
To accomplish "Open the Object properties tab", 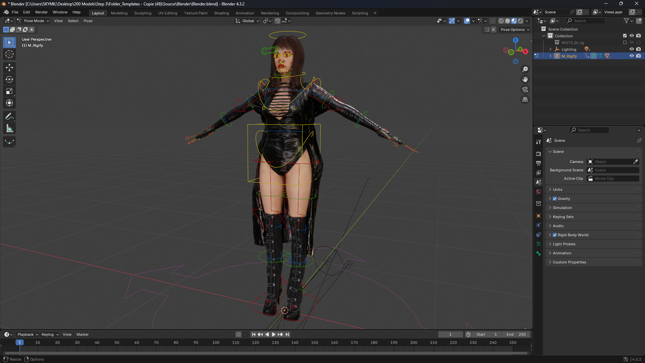I will coord(539,216).
